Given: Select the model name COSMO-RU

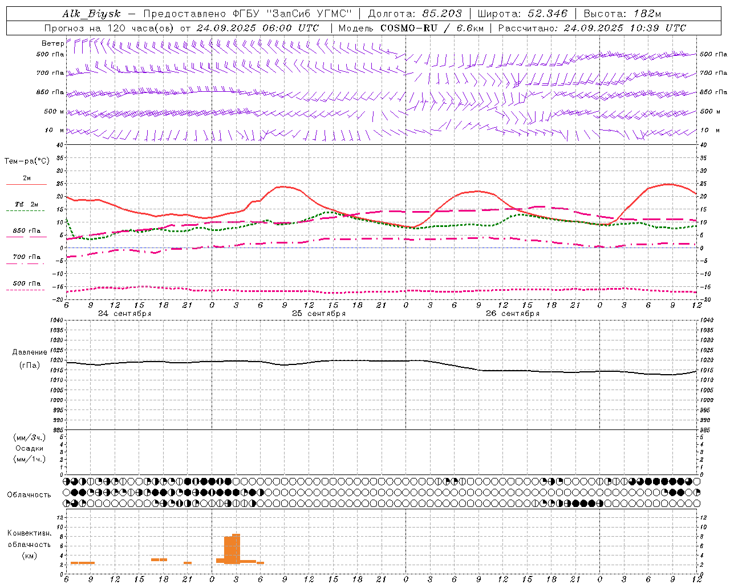Looking at the screenshot, I should point(409,28).
